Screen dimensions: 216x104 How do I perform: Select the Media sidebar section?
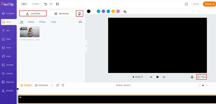point(8,22)
